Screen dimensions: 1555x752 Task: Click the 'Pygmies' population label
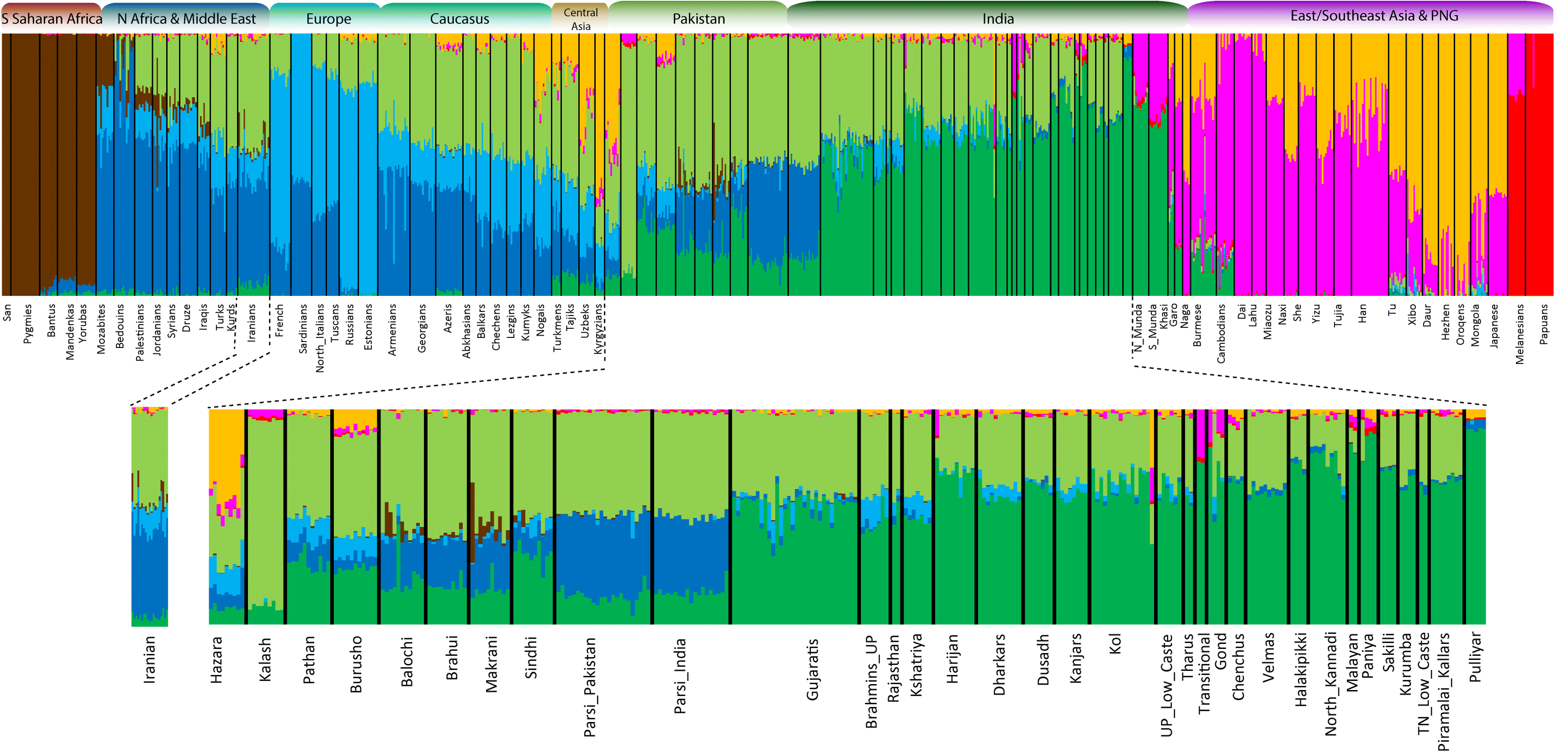(x=27, y=324)
